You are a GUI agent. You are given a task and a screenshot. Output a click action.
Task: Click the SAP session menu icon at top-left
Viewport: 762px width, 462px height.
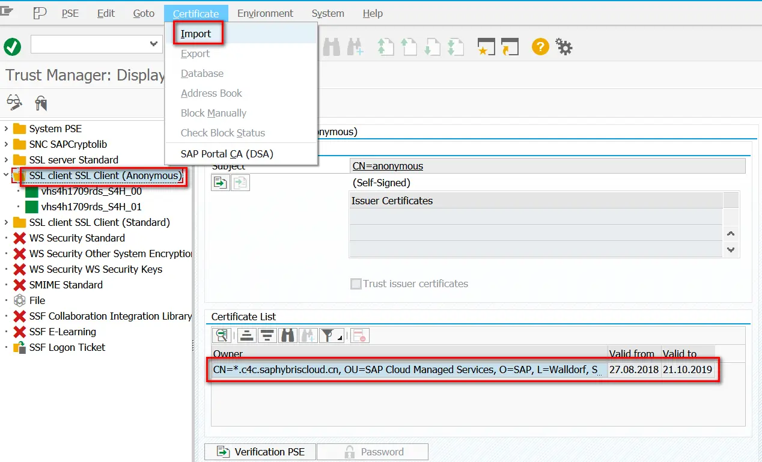coord(7,11)
